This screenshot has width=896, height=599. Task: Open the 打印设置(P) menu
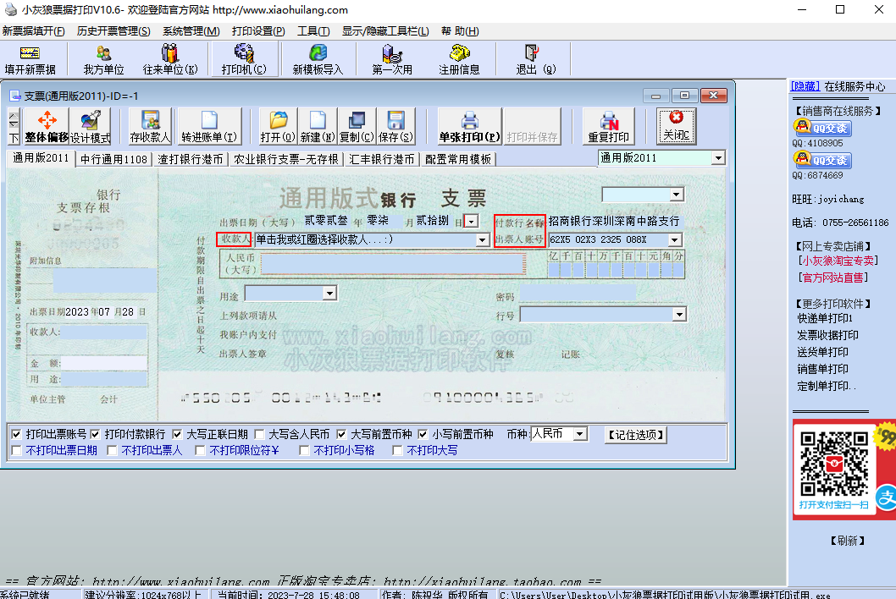[258, 30]
